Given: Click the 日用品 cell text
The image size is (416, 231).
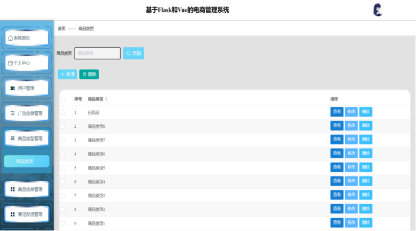Looking at the screenshot, I should (x=93, y=113).
